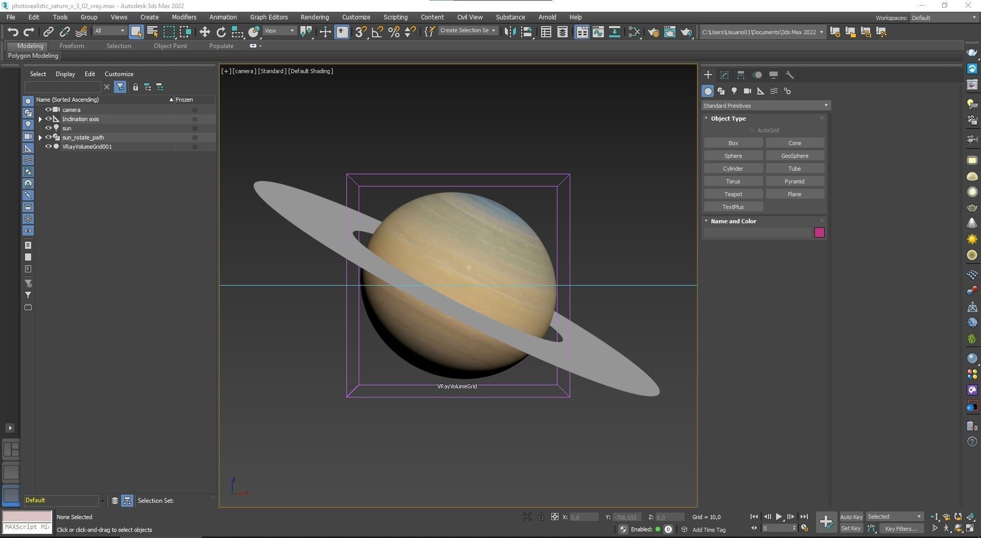Select the Select Object tool
Image resolution: width=981 pixels, height=538 pixels.
(x=136, y=32)
